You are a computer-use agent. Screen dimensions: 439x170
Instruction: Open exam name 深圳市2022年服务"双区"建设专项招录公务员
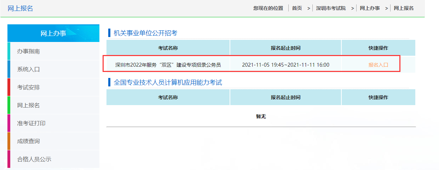pyautogui.click(x=168, y=65)
